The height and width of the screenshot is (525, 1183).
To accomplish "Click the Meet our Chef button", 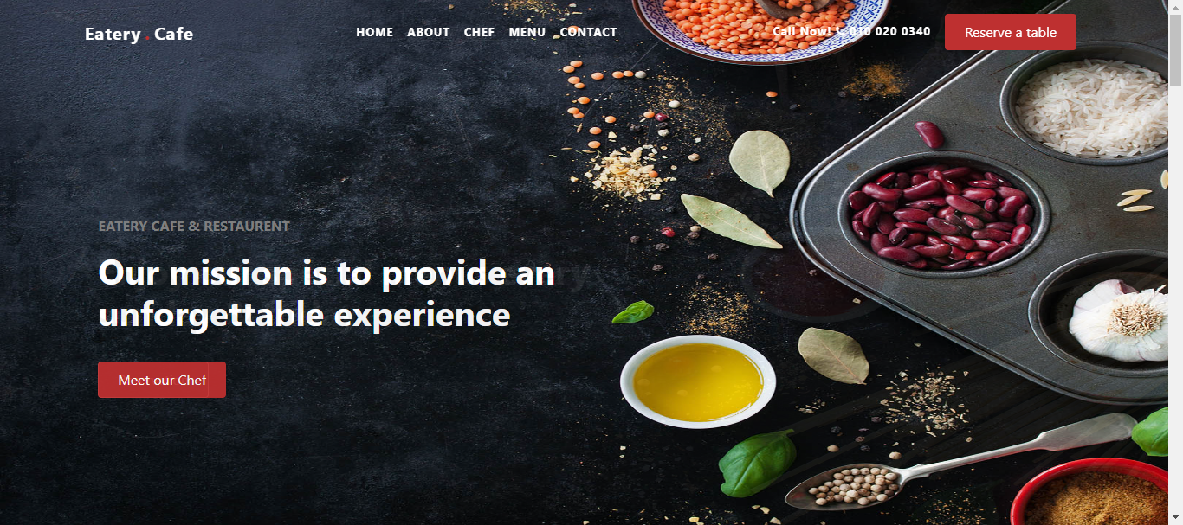I will tap(162, 380).
